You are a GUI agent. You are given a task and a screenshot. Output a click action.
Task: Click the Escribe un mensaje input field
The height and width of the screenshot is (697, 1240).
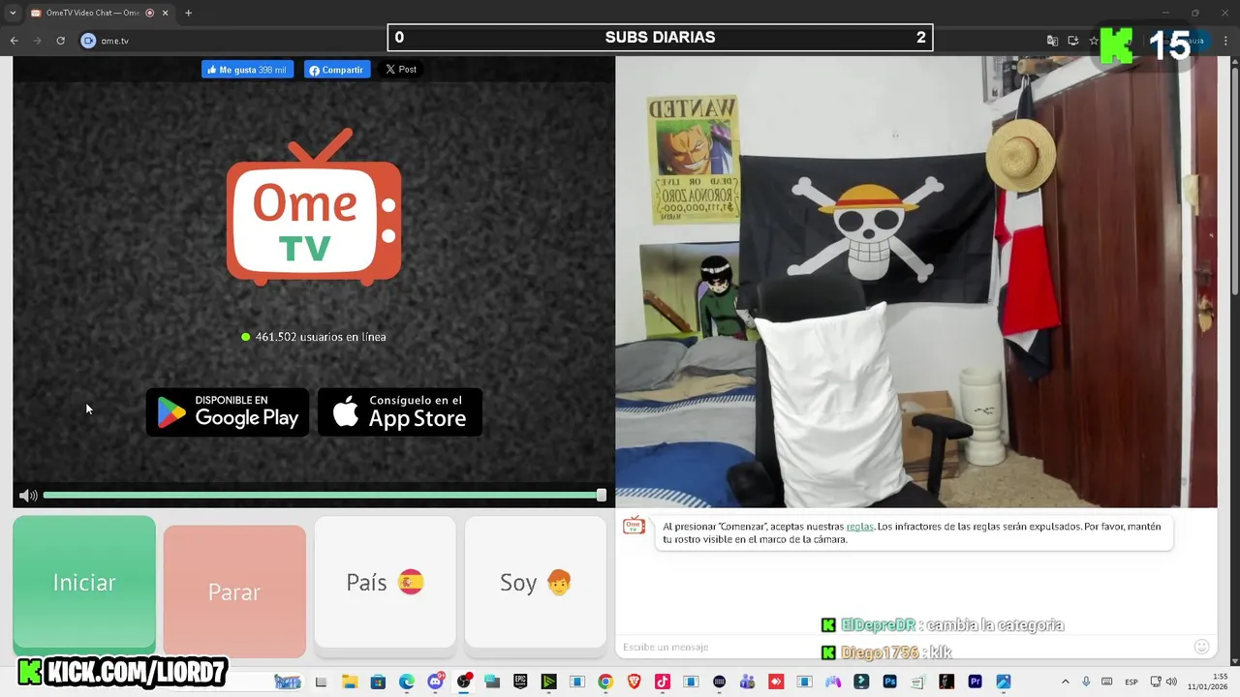[901, 647]
